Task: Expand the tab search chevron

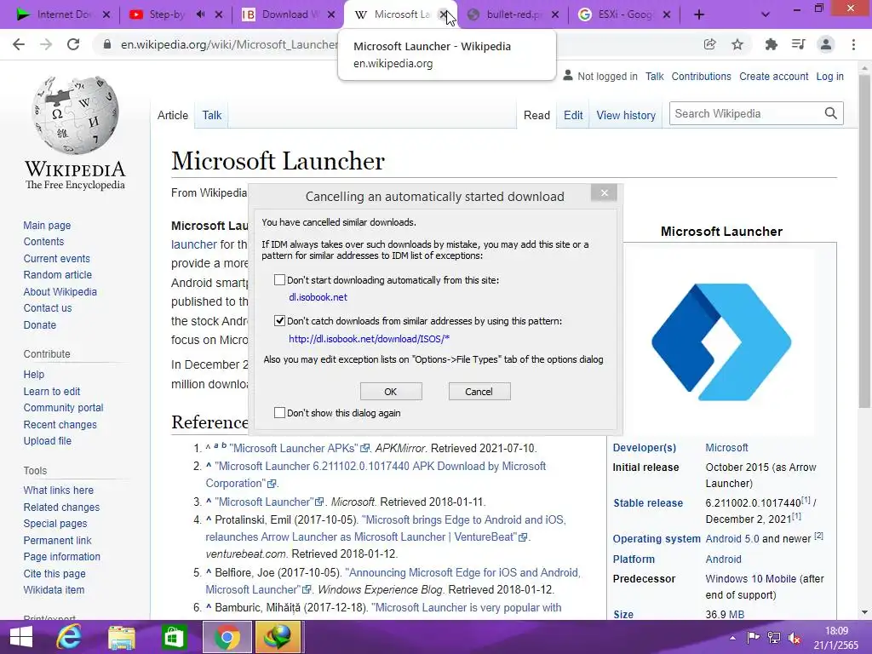Action: (x=766, y=14)
